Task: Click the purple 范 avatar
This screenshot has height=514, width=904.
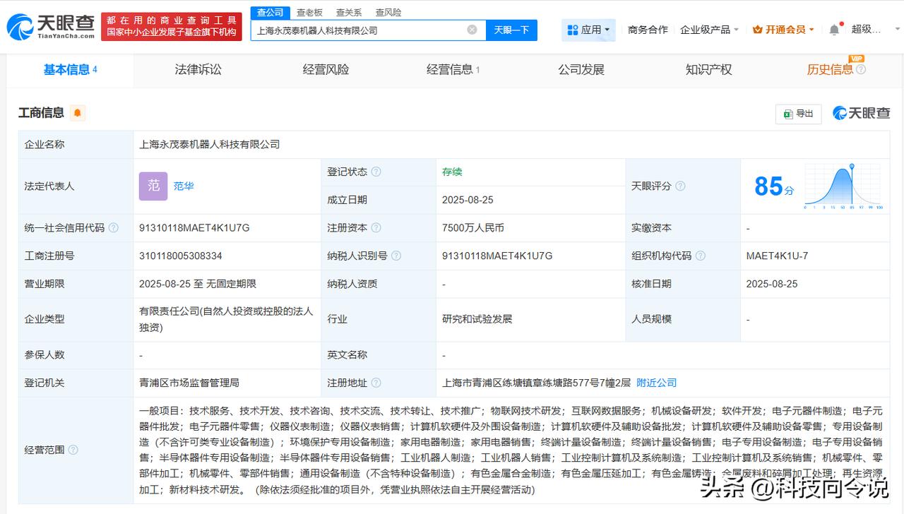Action: pos(153,186)
